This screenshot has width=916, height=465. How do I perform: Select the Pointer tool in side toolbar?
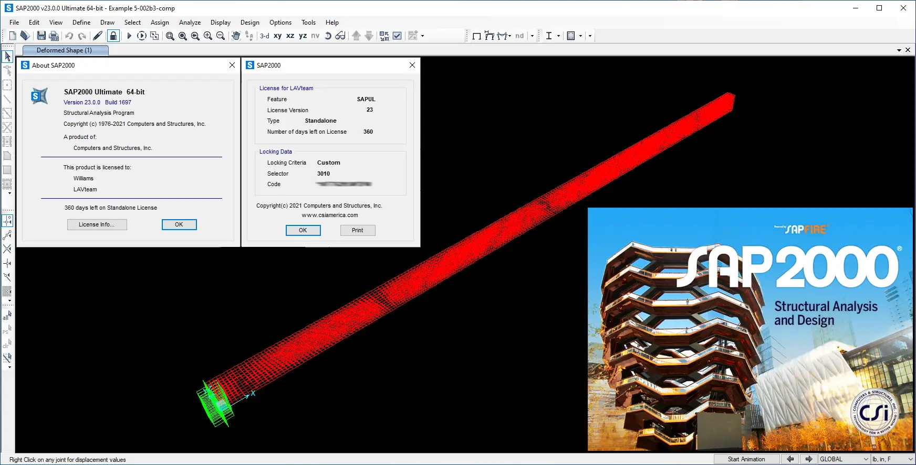click(7, 56)
